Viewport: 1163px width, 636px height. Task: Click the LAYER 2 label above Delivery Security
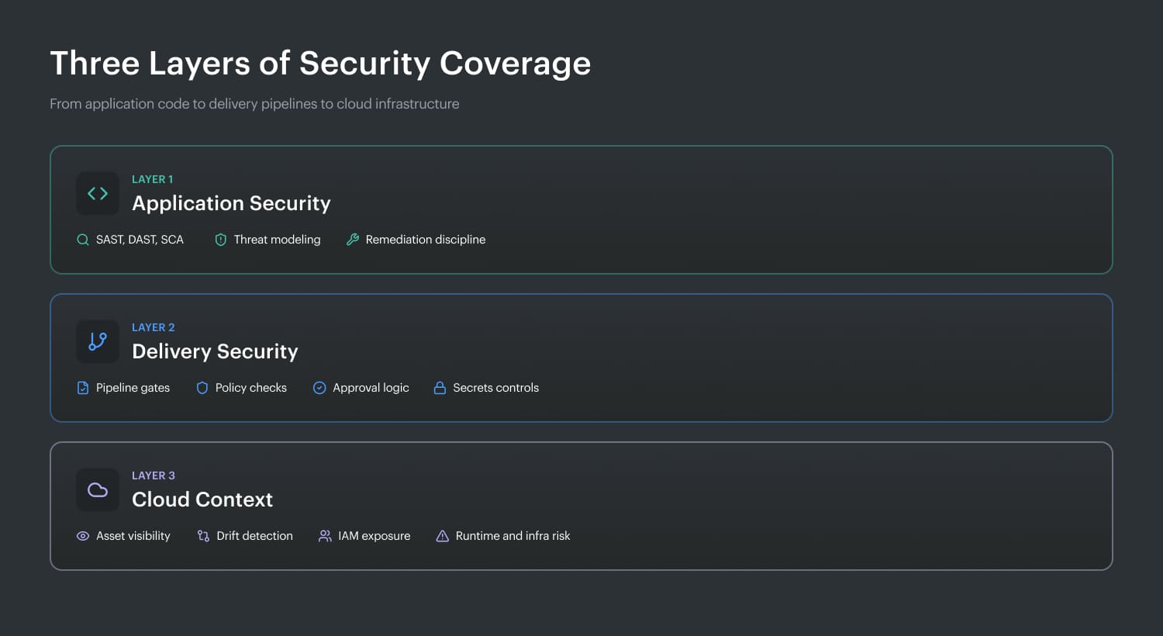[x=153, y=327]
